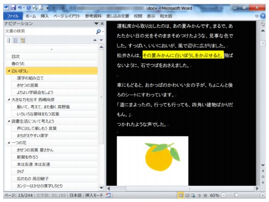Viewport: 269px width, 202px height.
Task: Switch to the 挿入 ribbon tab
Action: [x=45, y=16]
